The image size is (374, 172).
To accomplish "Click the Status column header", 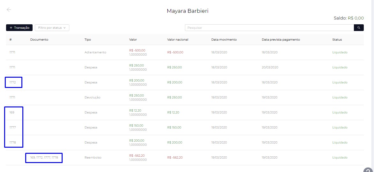I will tap(337, 40).
